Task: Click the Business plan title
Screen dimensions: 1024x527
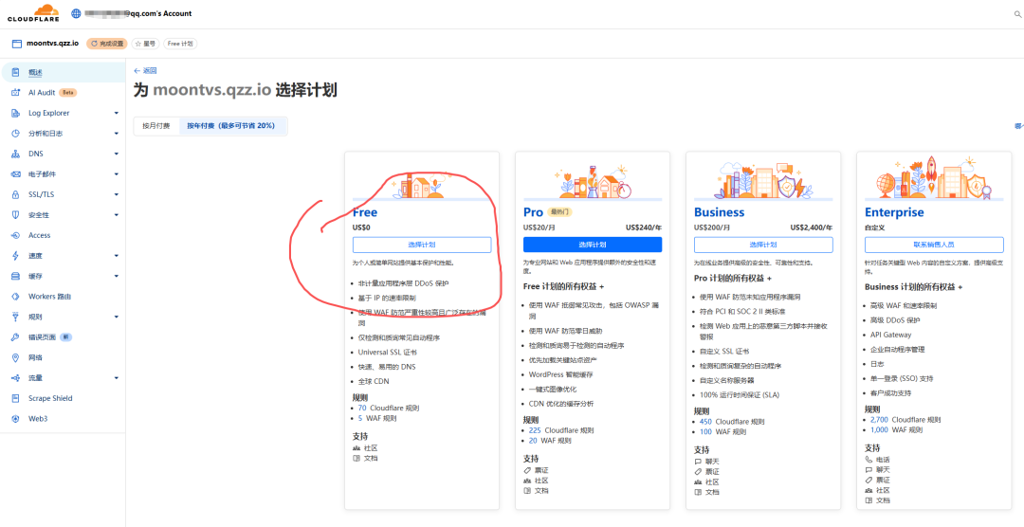Action: pyautogui.click(x=719, y=212)
